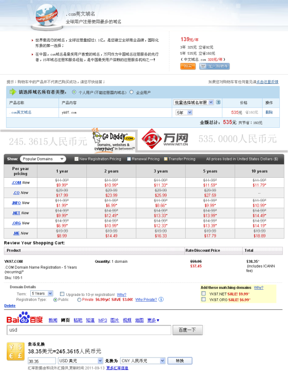Click the Go Daddy logo
288x381 pixels.
(x=114, y=141)
